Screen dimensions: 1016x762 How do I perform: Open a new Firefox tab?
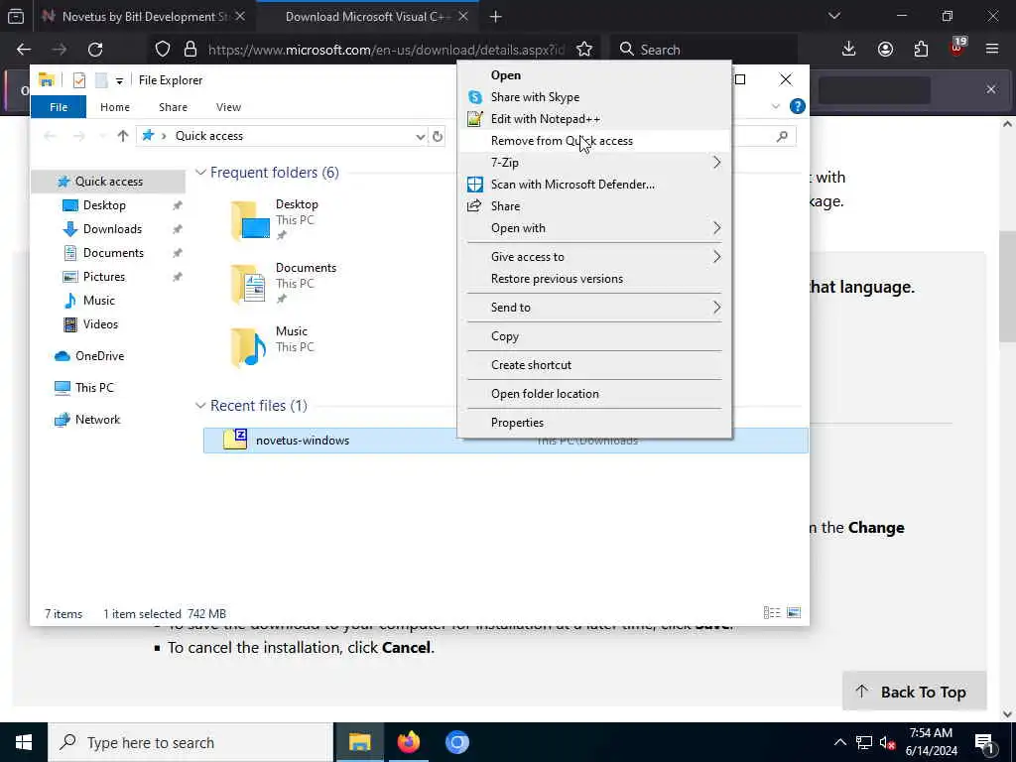(x=496, y=17)
